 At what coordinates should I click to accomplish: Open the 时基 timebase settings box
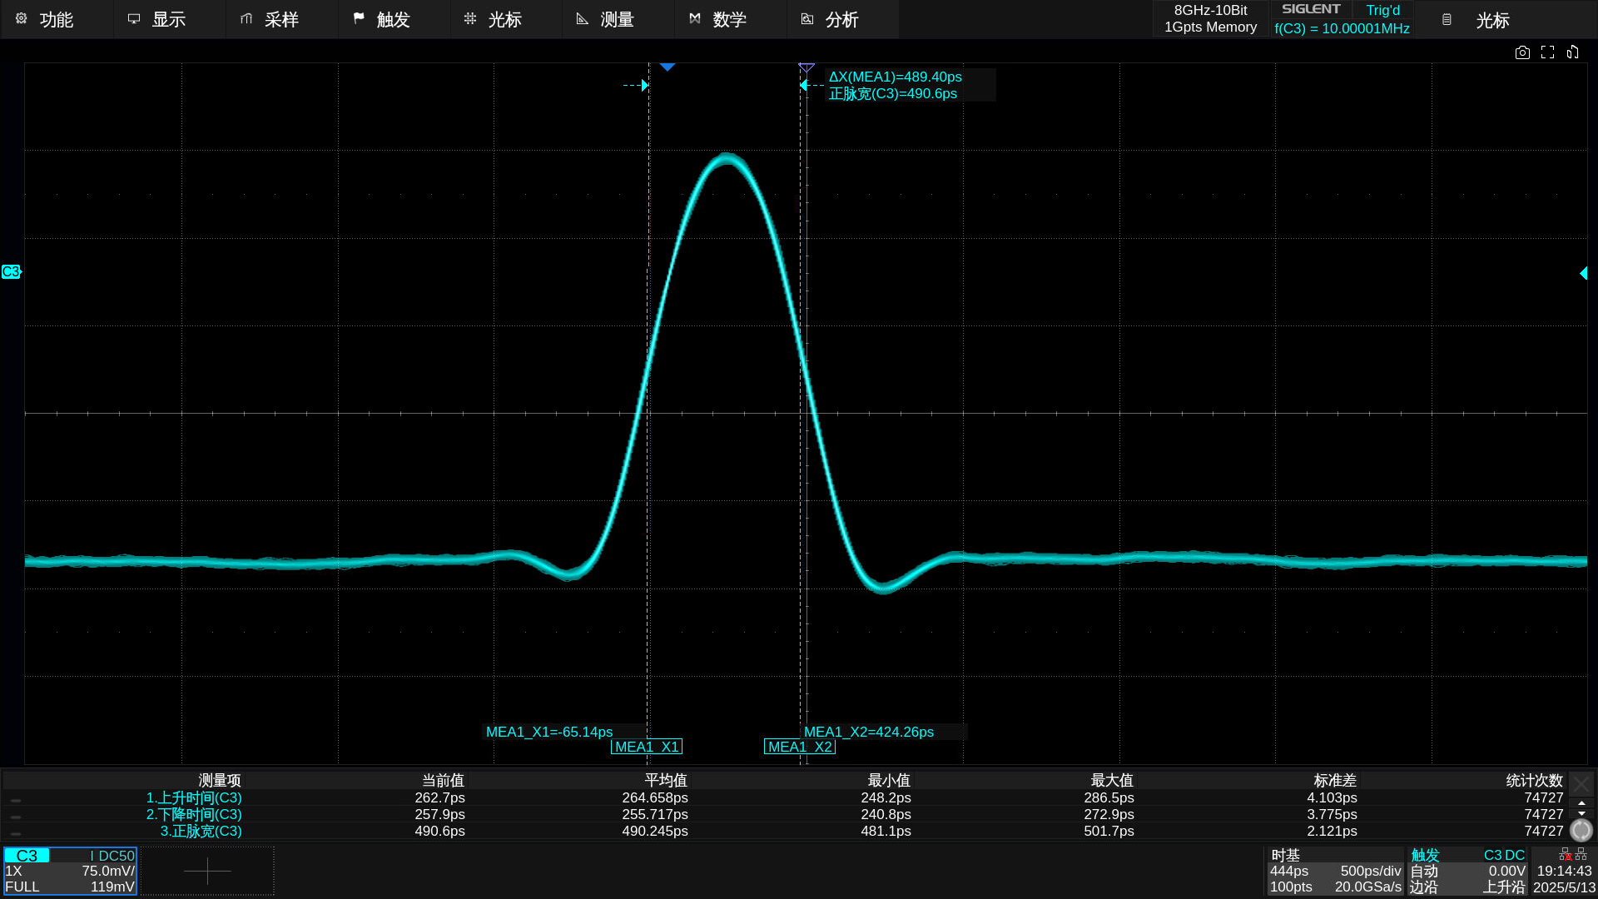(x=1335, y=871)
